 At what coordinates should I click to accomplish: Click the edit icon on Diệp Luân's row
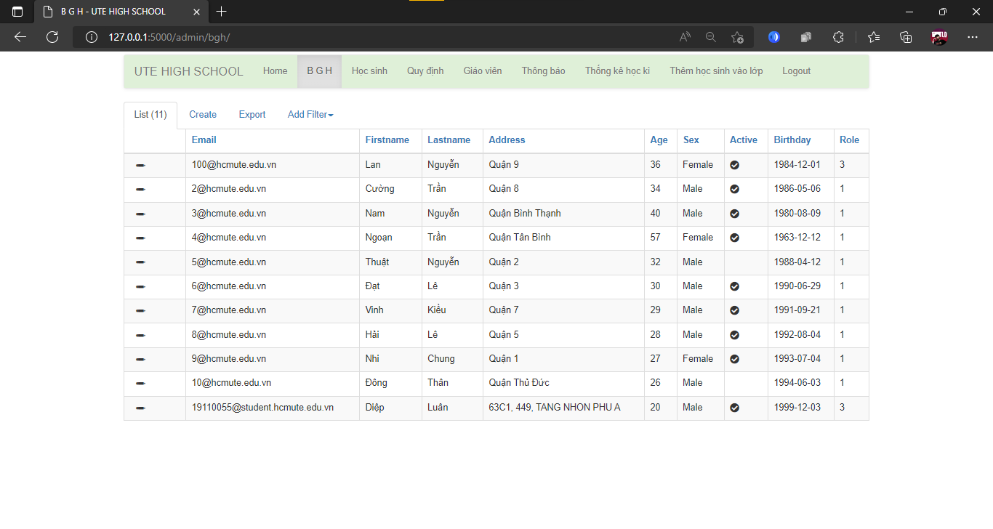(140, 408)
